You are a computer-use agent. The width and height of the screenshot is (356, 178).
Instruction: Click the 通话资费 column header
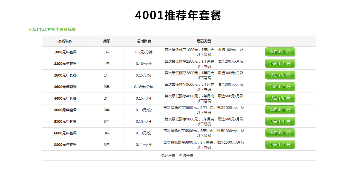144,41
